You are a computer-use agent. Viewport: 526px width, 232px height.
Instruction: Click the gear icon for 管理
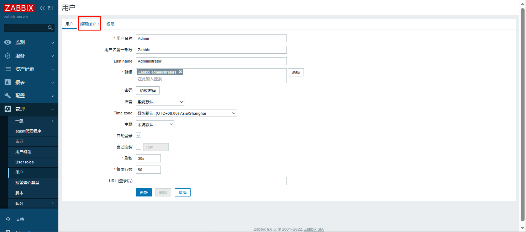tap(7, 109)
